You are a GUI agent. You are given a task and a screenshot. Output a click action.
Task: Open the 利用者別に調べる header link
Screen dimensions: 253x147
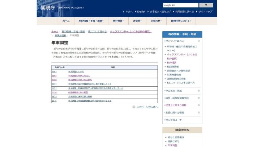point(184,12)
